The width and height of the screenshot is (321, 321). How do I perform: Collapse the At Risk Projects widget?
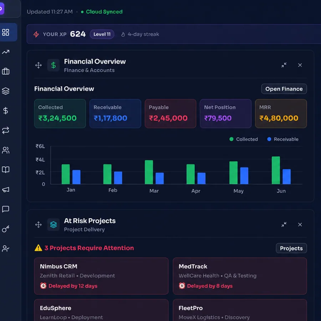tap(284, 225)
